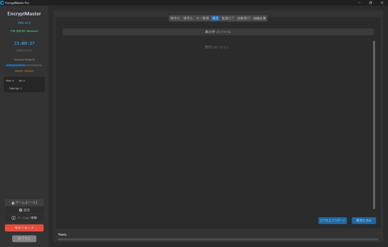
Task: Switch to the 暗号化 tab
Action: coord(175,18)
